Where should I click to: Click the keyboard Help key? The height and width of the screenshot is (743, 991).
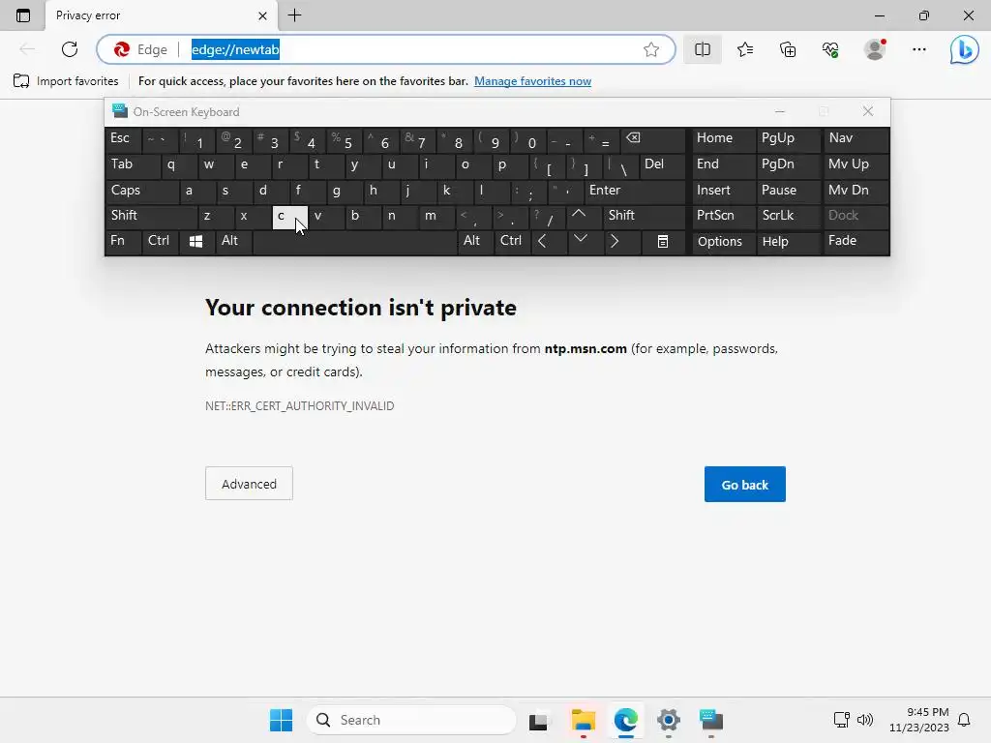pyautogui.click(x=788, y=241)
